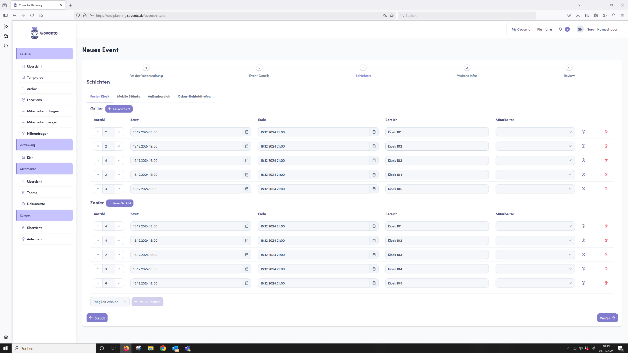Click Weiter to proceed to next step
Viewport: 628px width, 353px height.
coord(607,318)
